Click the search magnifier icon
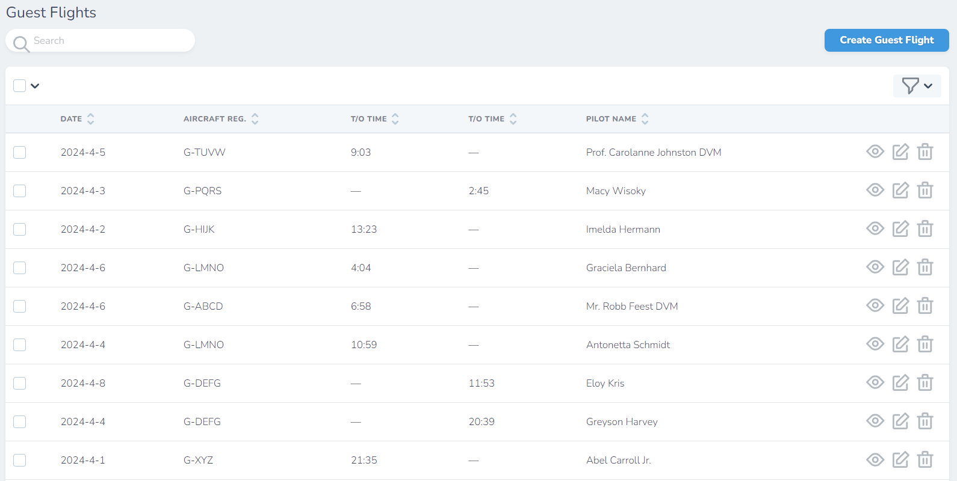Image resolution: width=957 pixels, height=481 pixels. (21, 43)
